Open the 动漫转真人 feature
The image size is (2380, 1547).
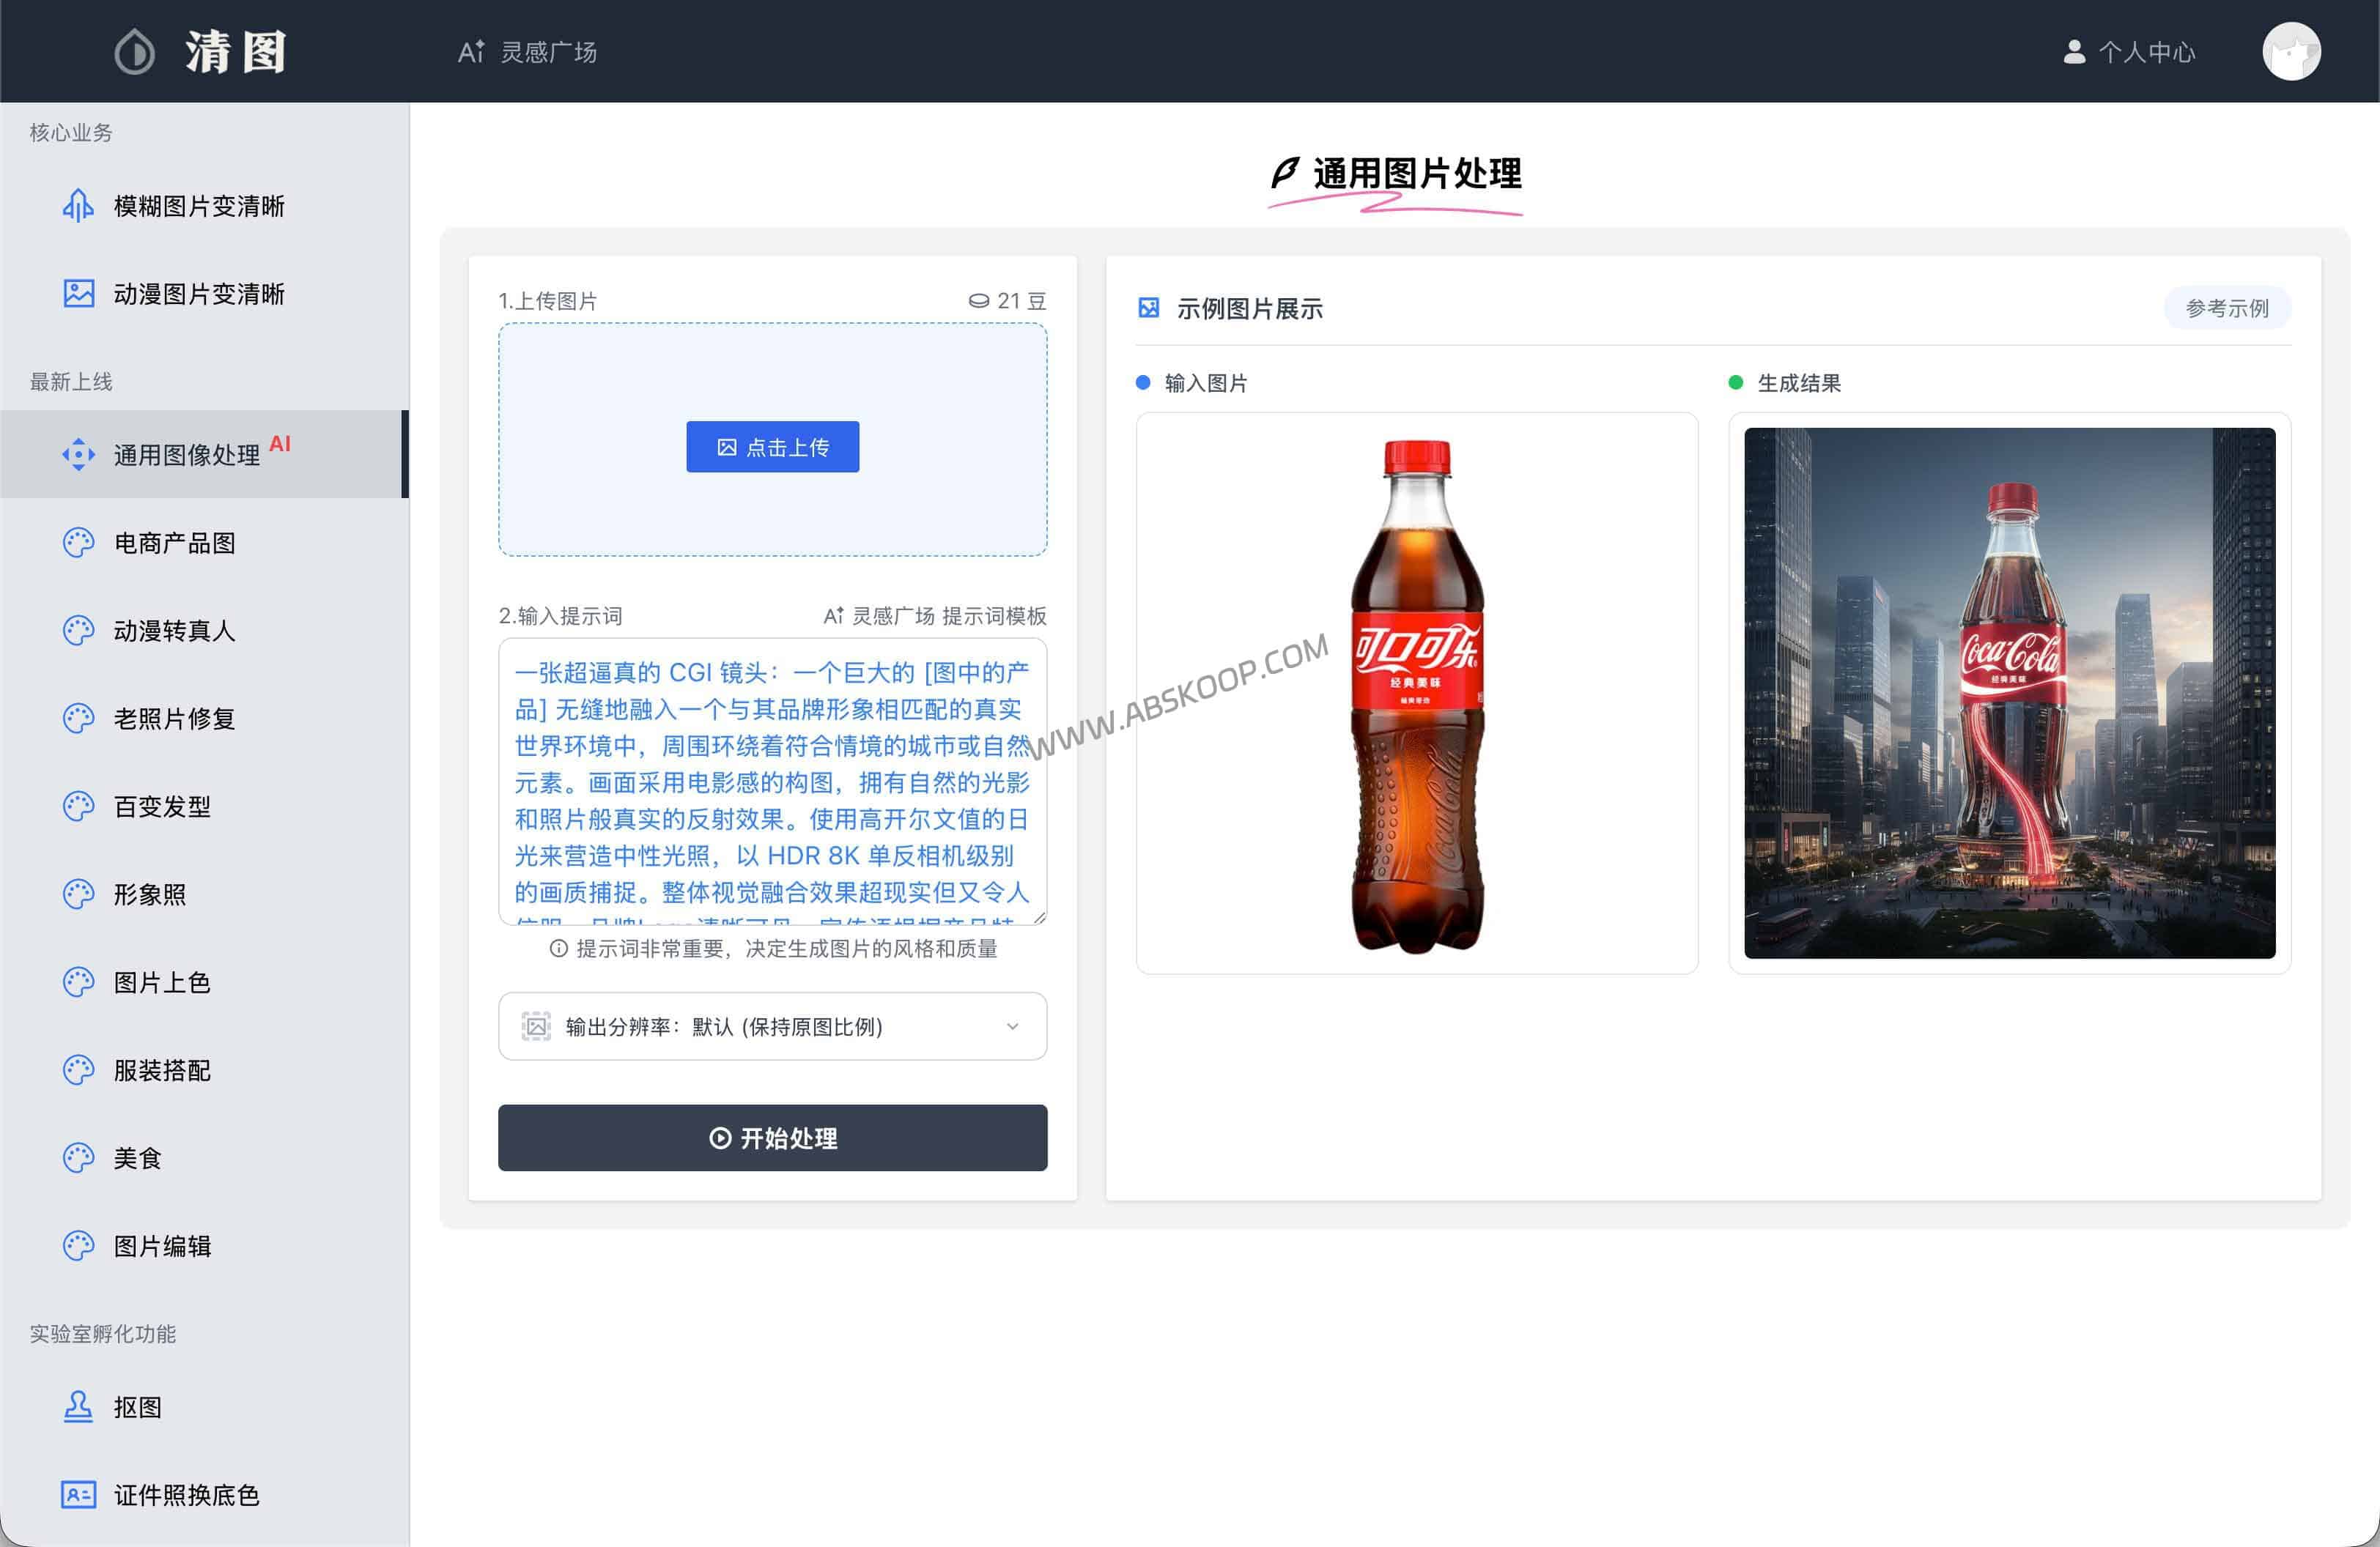(x=175, y=631)
